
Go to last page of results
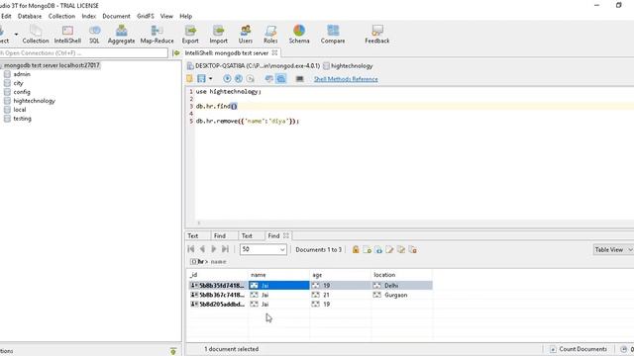225,249
